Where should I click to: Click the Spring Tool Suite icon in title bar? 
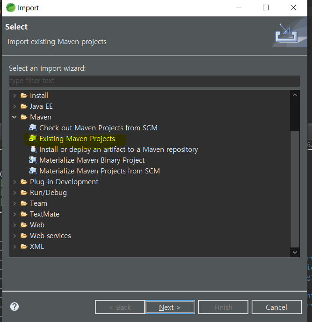11,7
